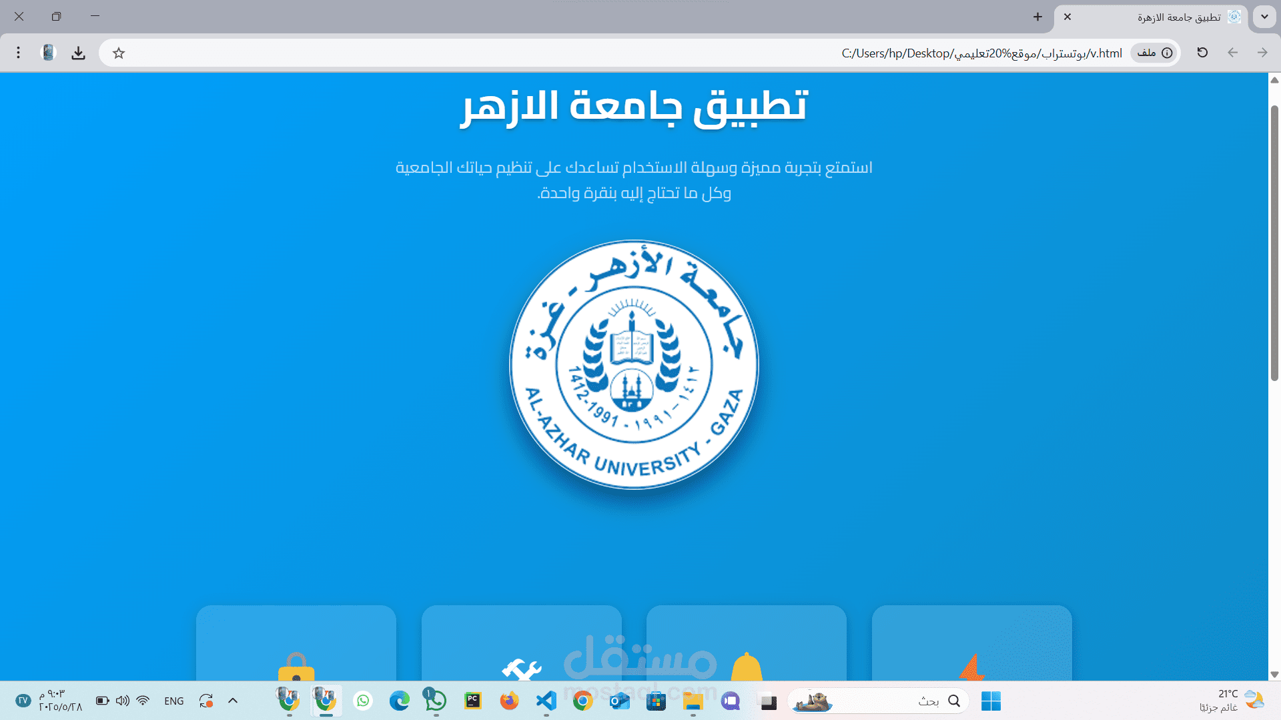Open WhatsApp with notification badge on taskbar
This screenshot has height=720, width=1281.
(435, 701)
